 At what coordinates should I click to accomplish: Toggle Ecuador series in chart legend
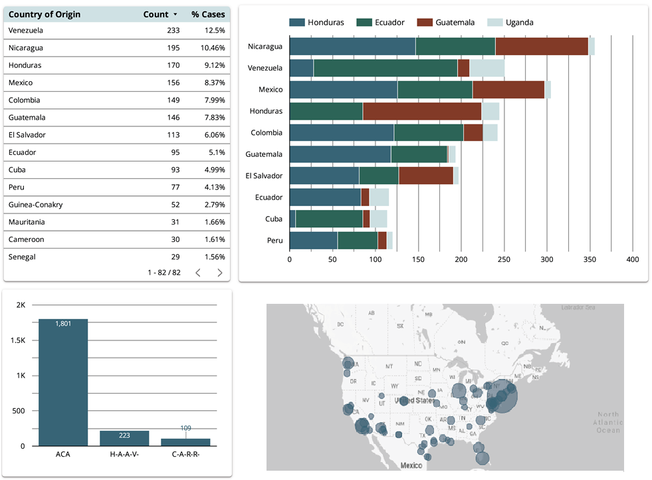[x=381, y=23]
